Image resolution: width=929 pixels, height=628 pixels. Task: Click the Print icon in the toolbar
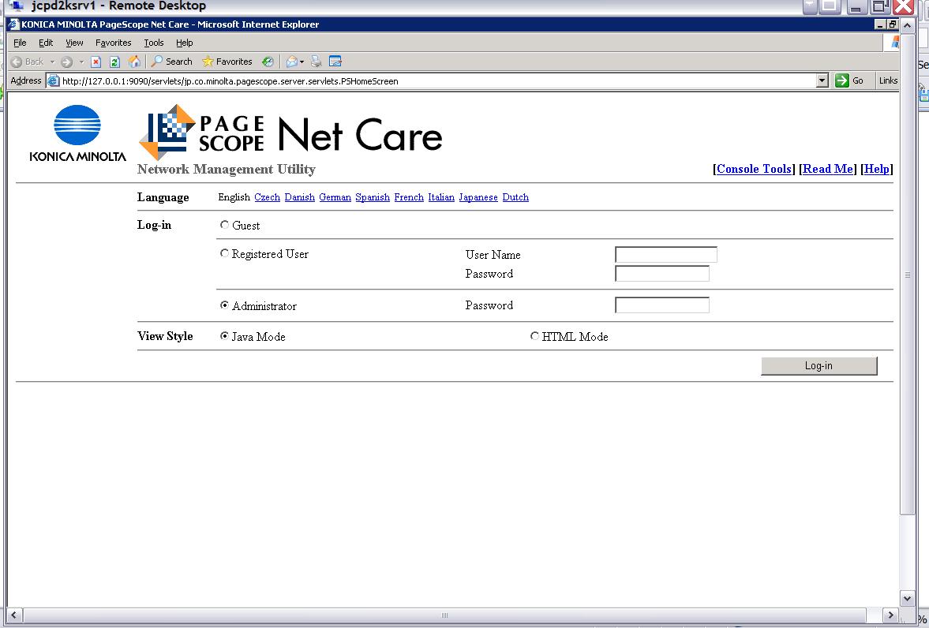click(x=317, y=62)
